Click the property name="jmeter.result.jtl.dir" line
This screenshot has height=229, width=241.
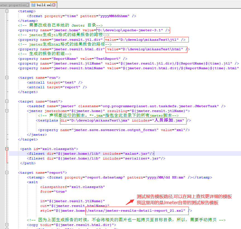102,40
